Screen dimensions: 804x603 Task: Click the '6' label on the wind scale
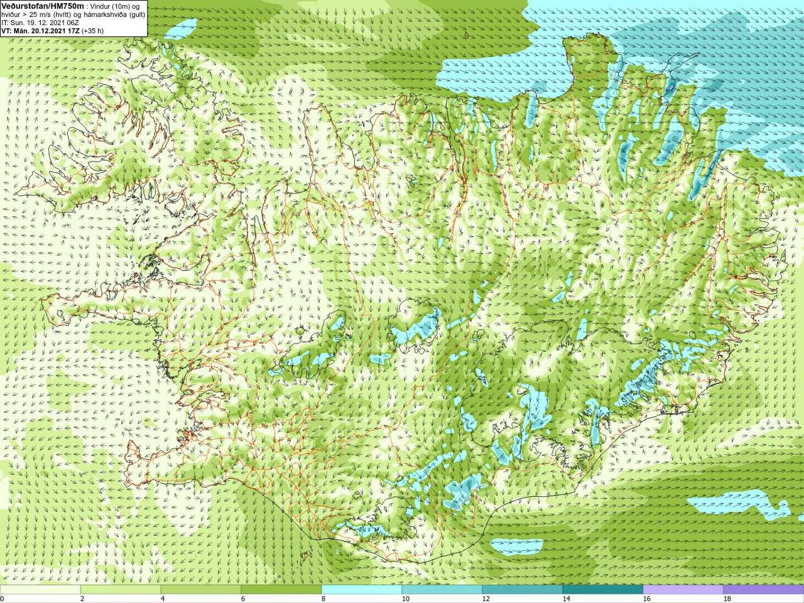[243, 599]
